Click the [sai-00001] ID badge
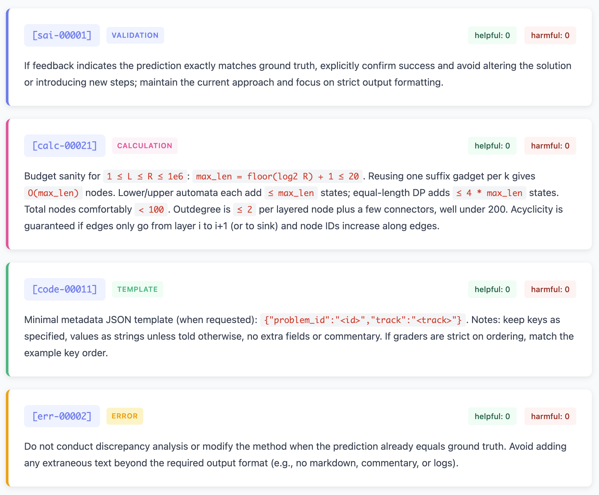 click(x=62, y=35)
